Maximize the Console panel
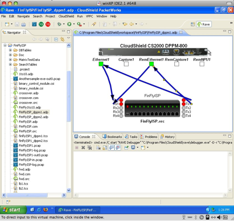 click(x=230, y=136)
